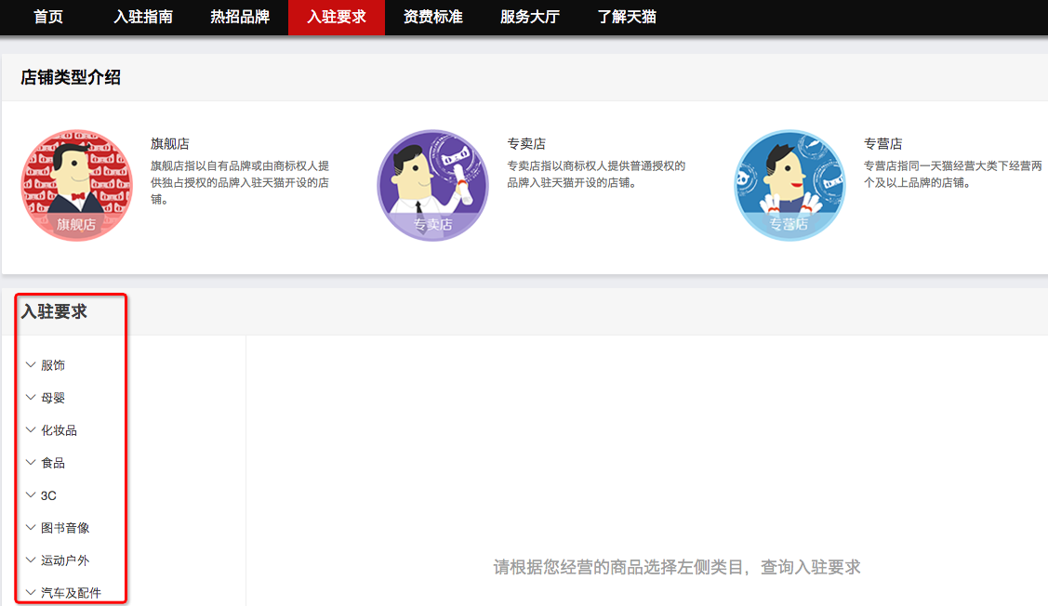Select the 汽车及配件 category label
The image size is (1048, 606).
coord(71,593)
